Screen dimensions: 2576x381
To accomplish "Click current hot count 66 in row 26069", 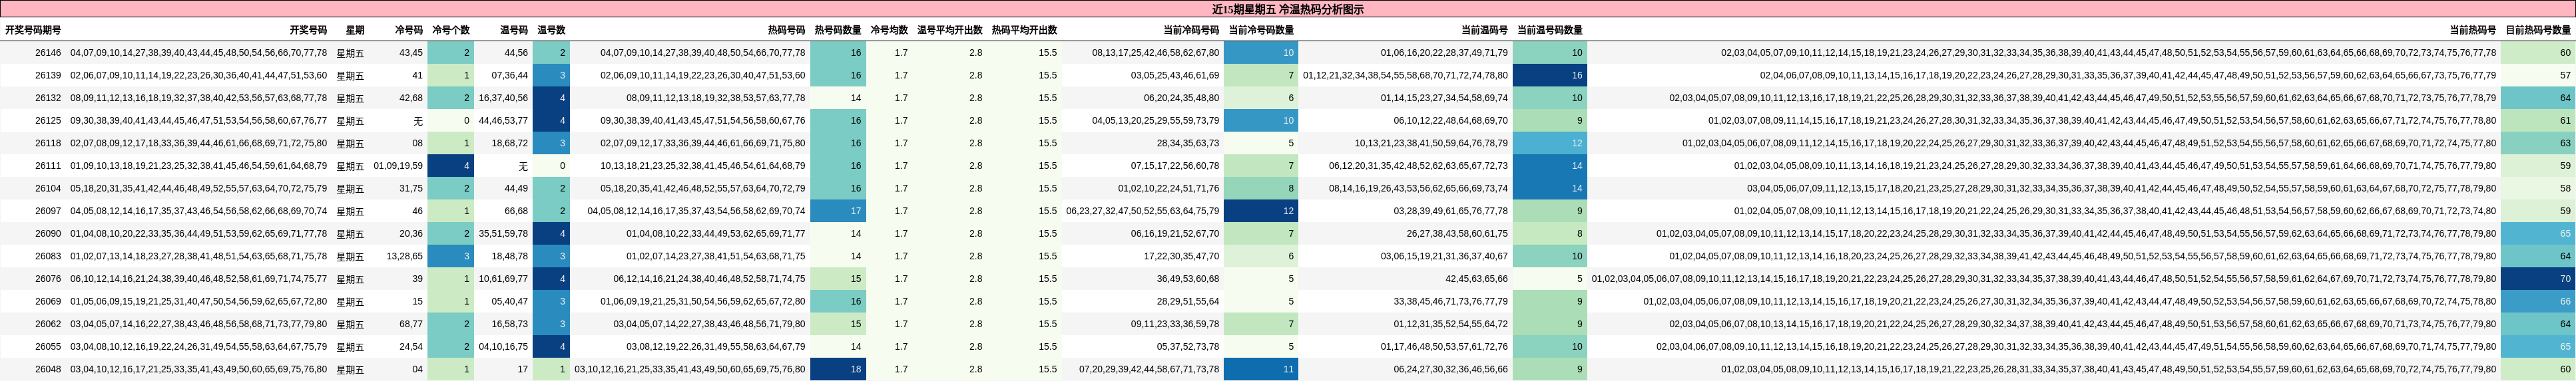I will (x=2538, y=301).
